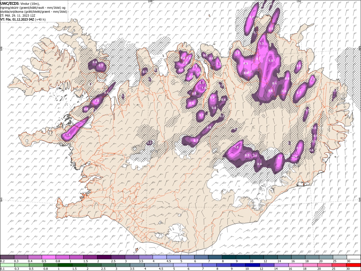Click the 20W longitude label
This screenshot has width=361, height=271.
click(150, 1)
